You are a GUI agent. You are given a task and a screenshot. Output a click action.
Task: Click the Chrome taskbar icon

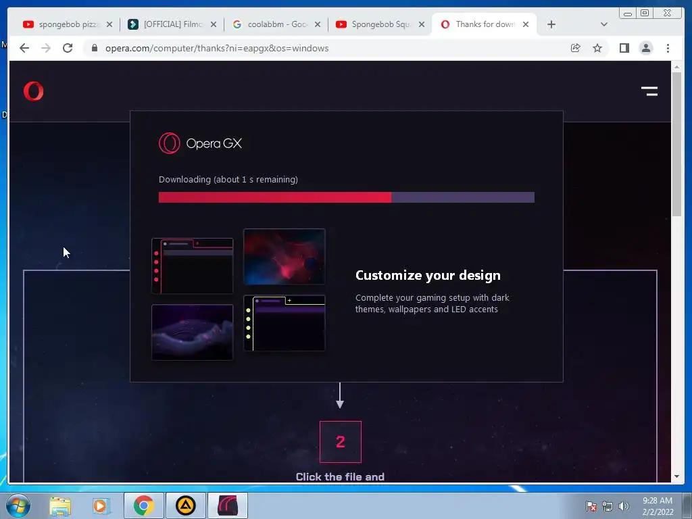pos(144,505)
